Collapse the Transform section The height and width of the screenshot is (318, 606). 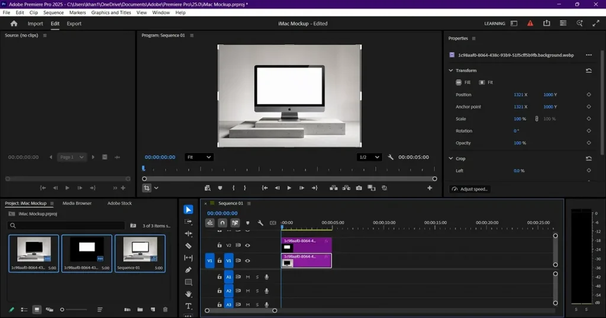pyautogui.click(x=450, y=70)
